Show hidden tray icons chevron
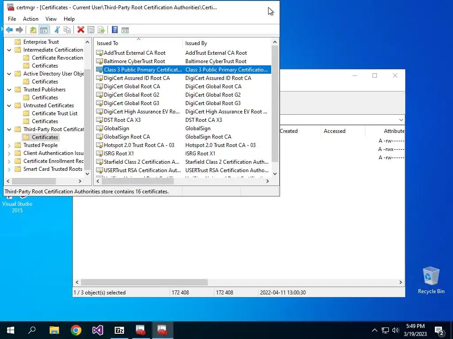The image size is (453, 339). [374, 330]
